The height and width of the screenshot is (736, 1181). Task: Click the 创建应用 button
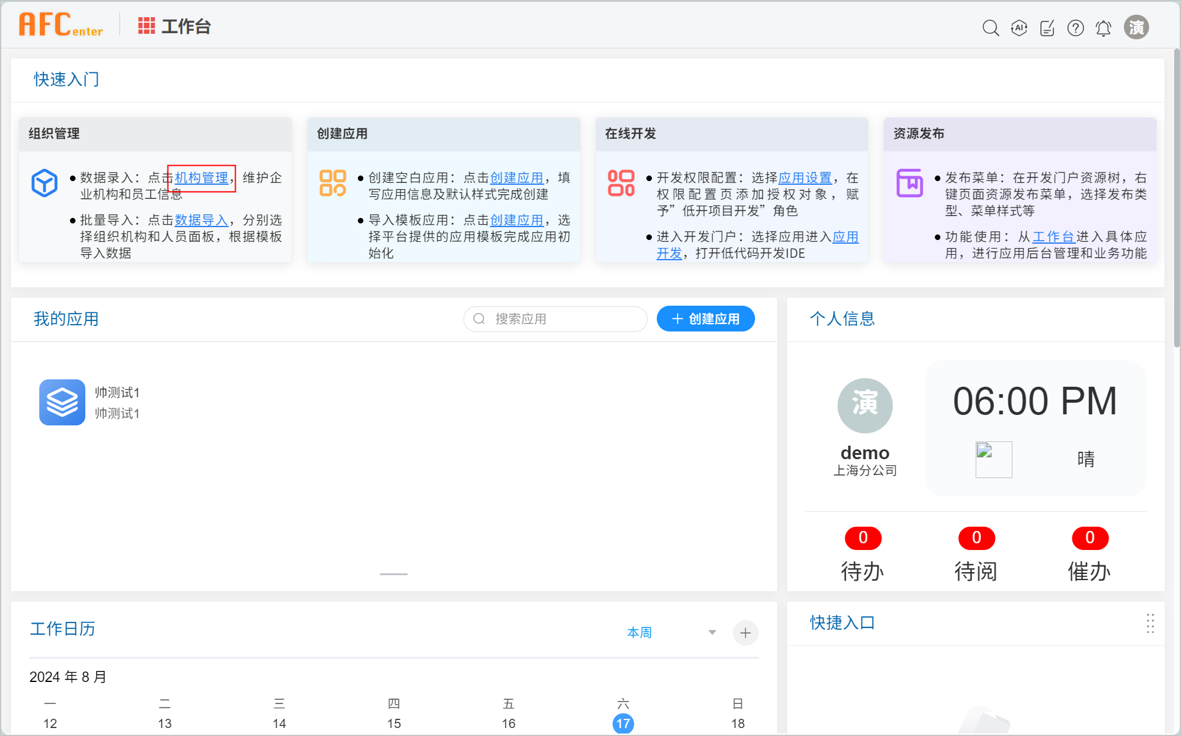(x=705, y=319)
